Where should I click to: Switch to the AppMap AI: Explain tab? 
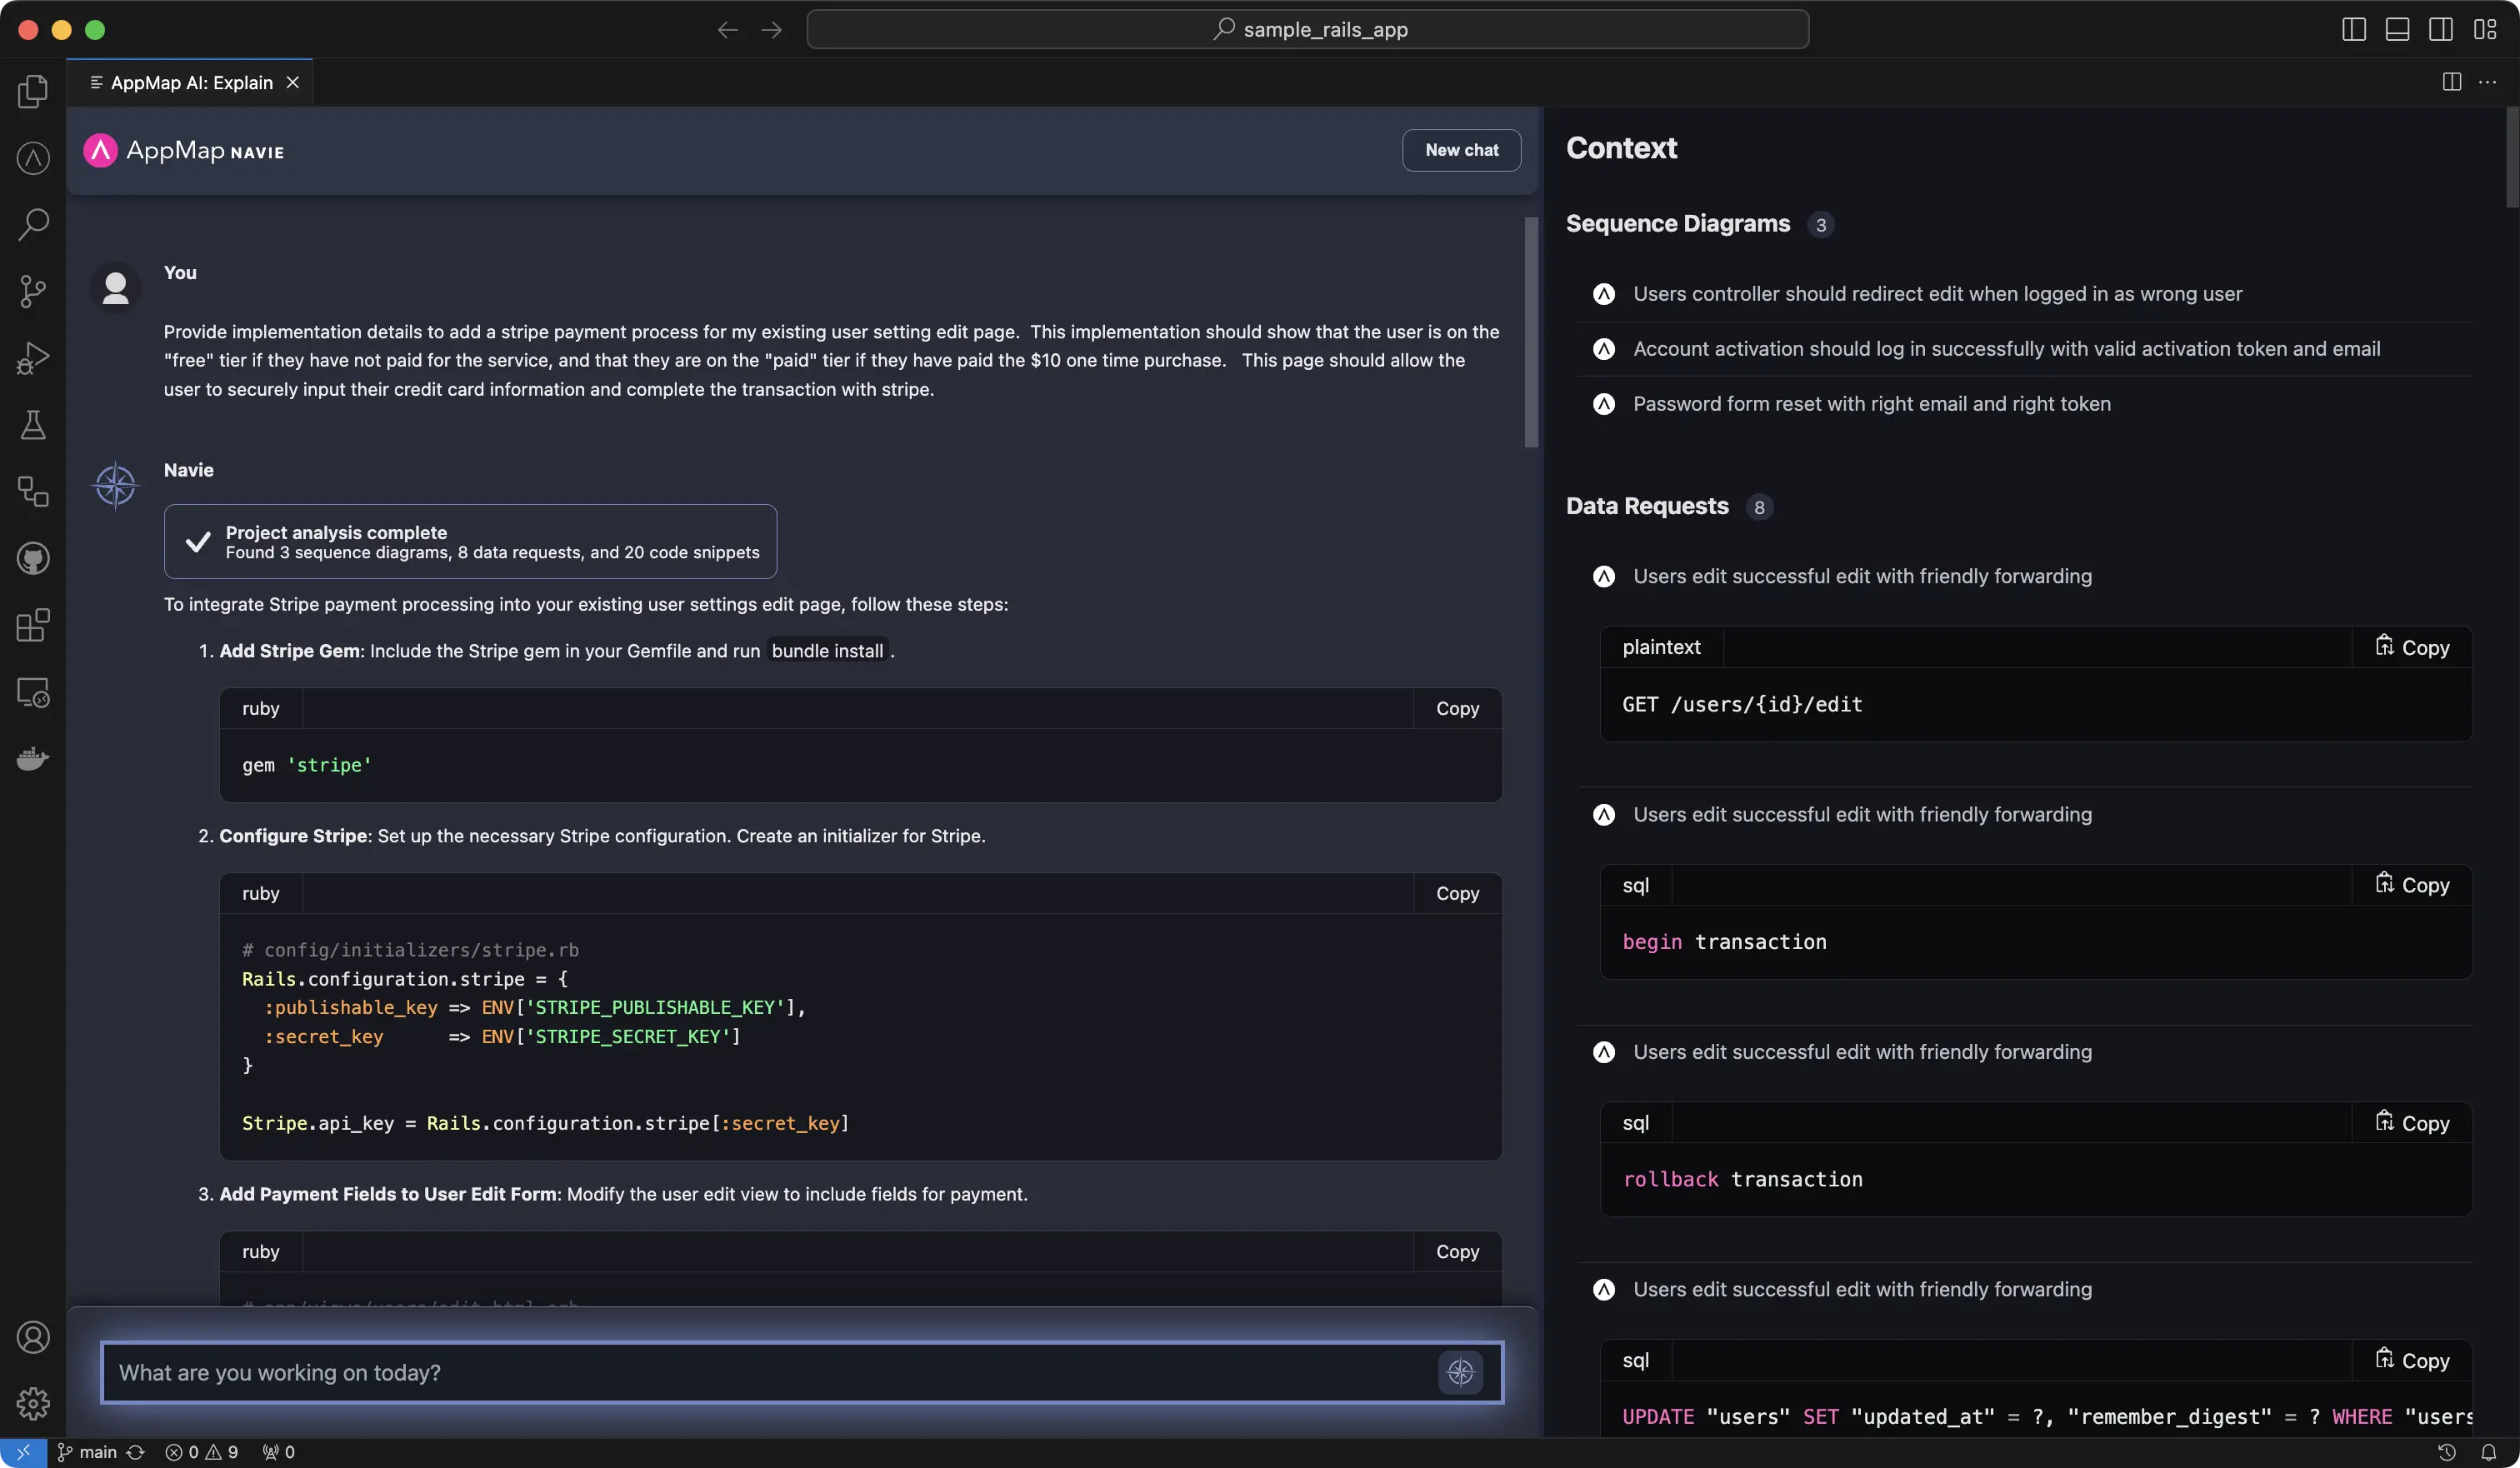point(190,82)
